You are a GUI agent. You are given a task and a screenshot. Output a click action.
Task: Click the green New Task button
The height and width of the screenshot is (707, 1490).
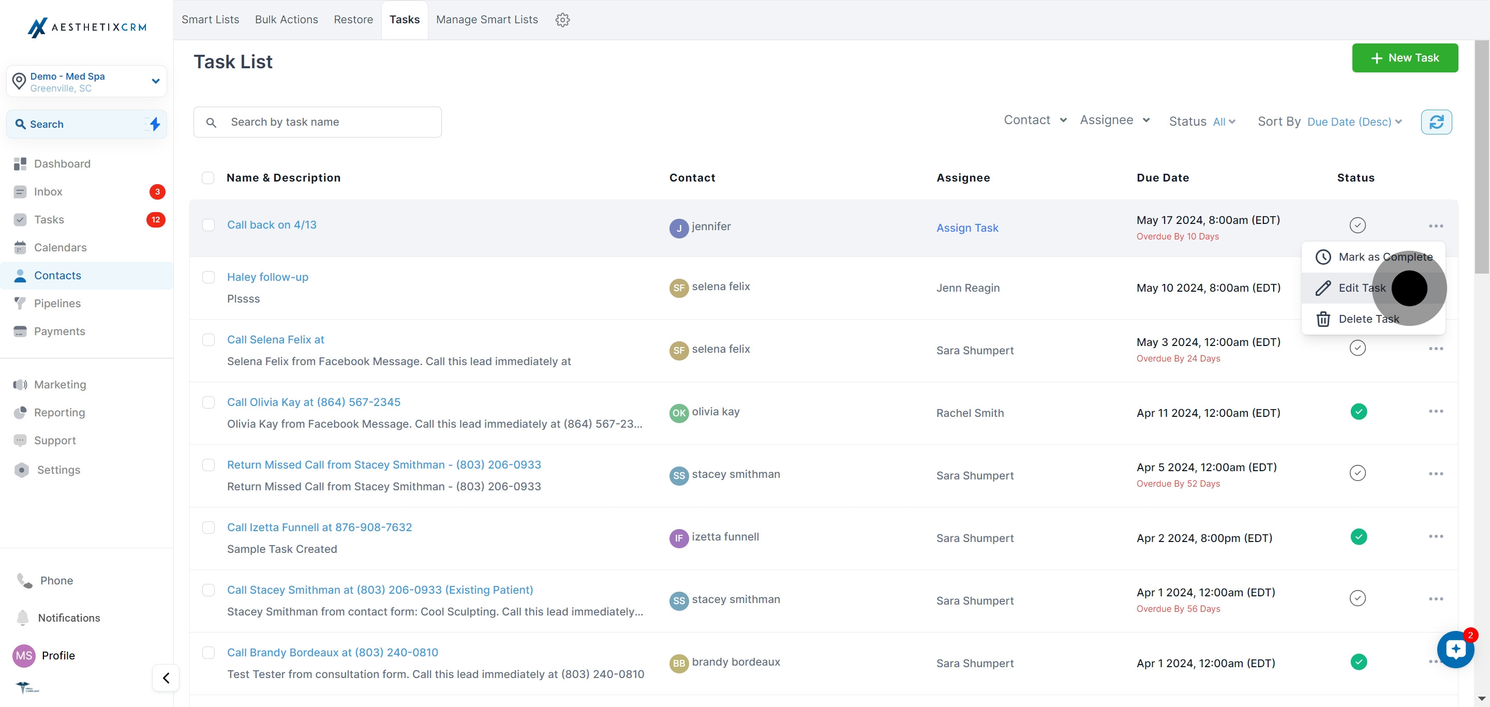pos(1405,58)
